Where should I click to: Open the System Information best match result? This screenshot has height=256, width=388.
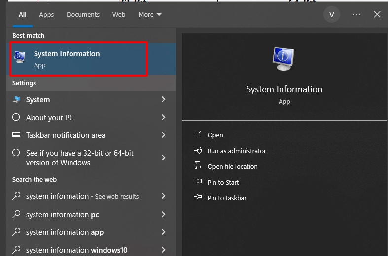click(x=91, y=59)
